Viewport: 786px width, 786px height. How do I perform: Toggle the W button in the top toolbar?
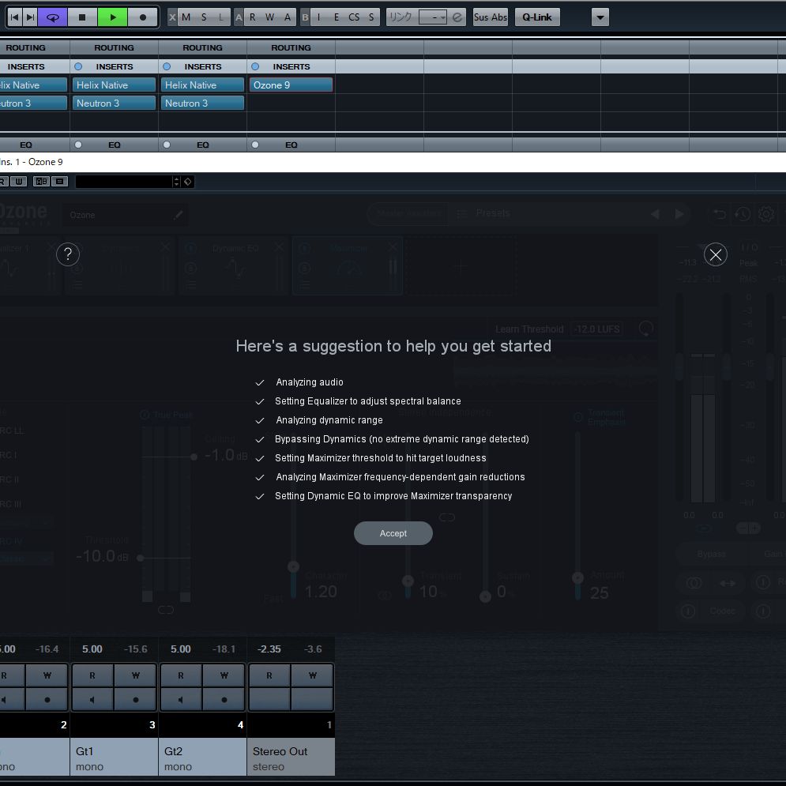(x=269, y=17)
